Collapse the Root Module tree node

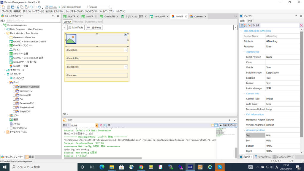(x=5, y=33)
